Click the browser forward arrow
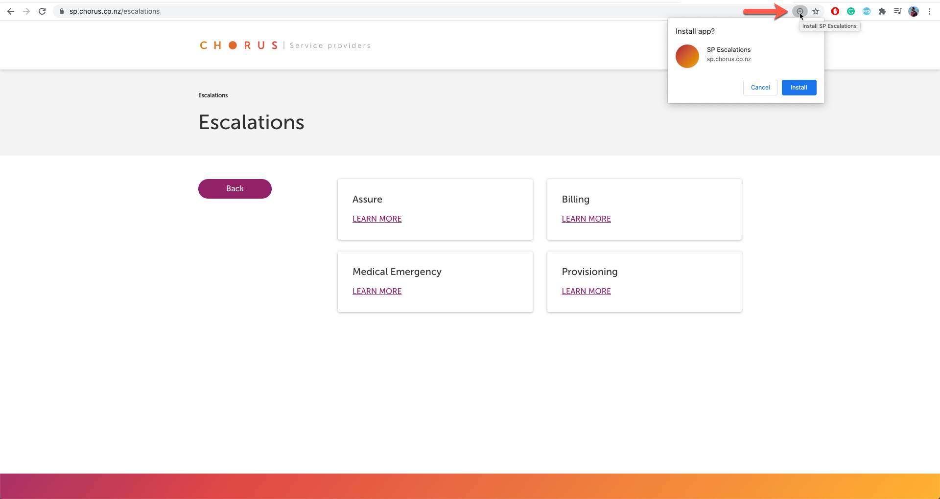Image resolution: width=940 pixels, height=499 pixels. point(26,11)
